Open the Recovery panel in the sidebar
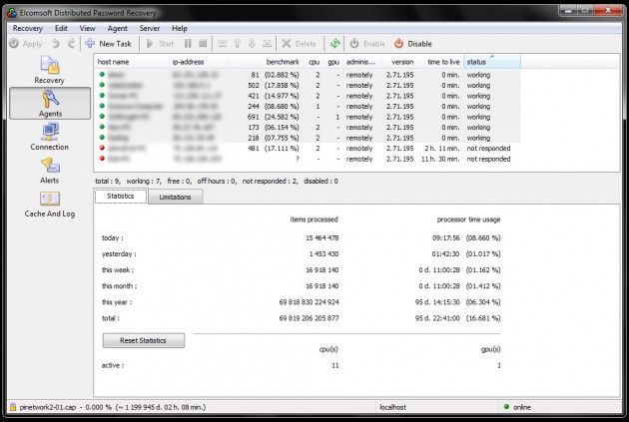629x422 pixels. pyautogui.click(x=49, y=70)
